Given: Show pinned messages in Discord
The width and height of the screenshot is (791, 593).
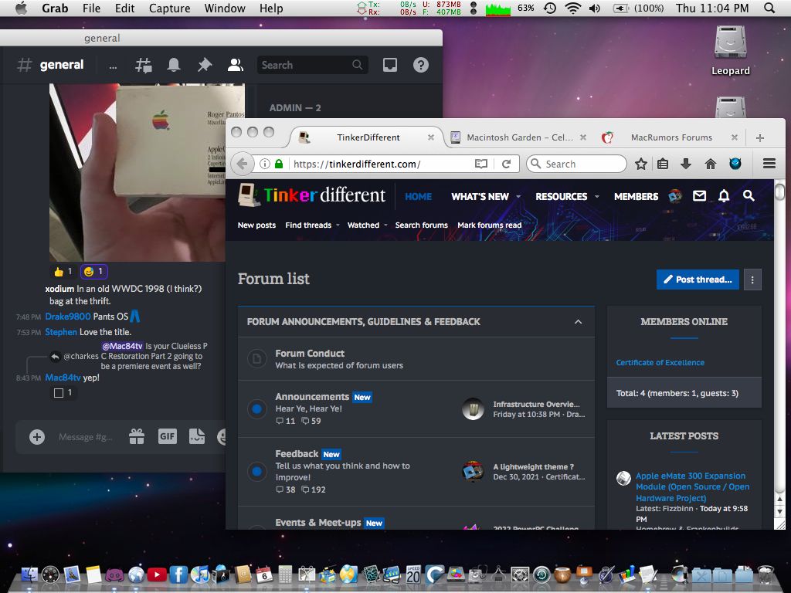Looking at the screenshot, I should (204, 65).
